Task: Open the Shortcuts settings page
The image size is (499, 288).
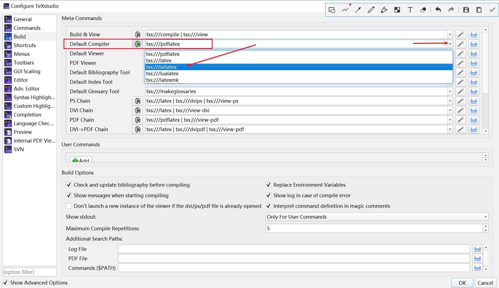Action: [x=30, y=45]
